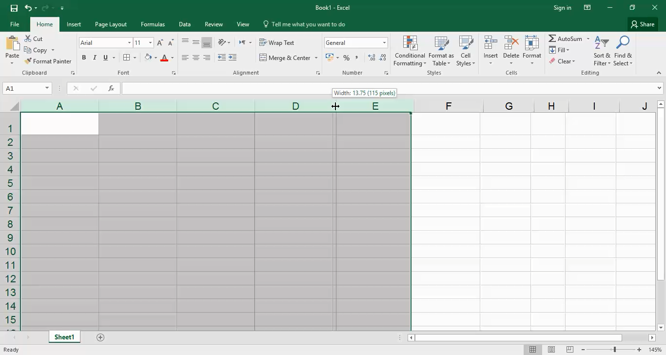Open Conditional Formatting in Styles group

pyautogui.click(x=410, y=51)
